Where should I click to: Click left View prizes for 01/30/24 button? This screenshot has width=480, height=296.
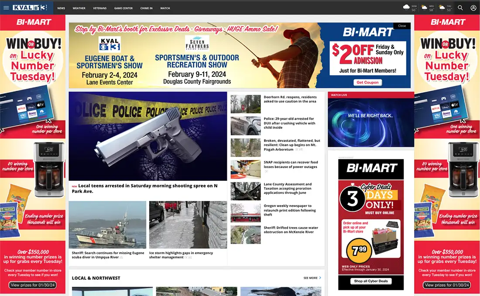tap(33, 285)
